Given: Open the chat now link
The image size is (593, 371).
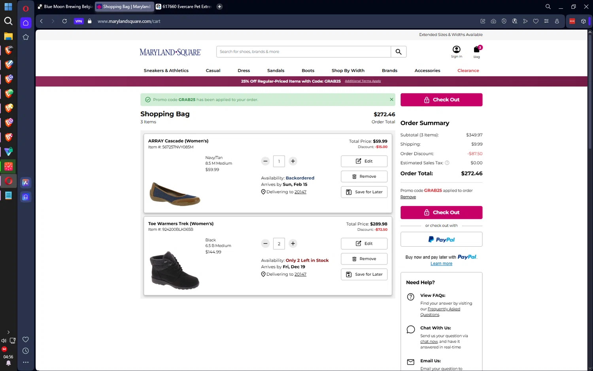Looking at the screenshot, I should click(x=429, y=342).
